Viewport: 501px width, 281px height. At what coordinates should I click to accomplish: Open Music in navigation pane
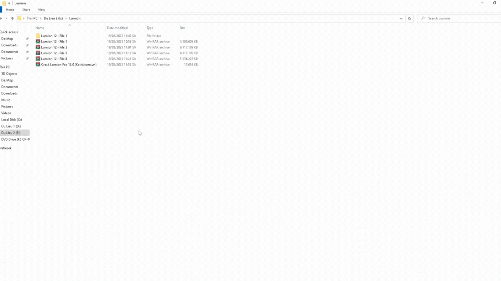click(5, 100)
